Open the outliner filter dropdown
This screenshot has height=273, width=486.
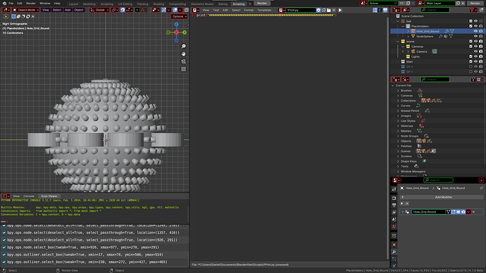(x=473, y=10)
